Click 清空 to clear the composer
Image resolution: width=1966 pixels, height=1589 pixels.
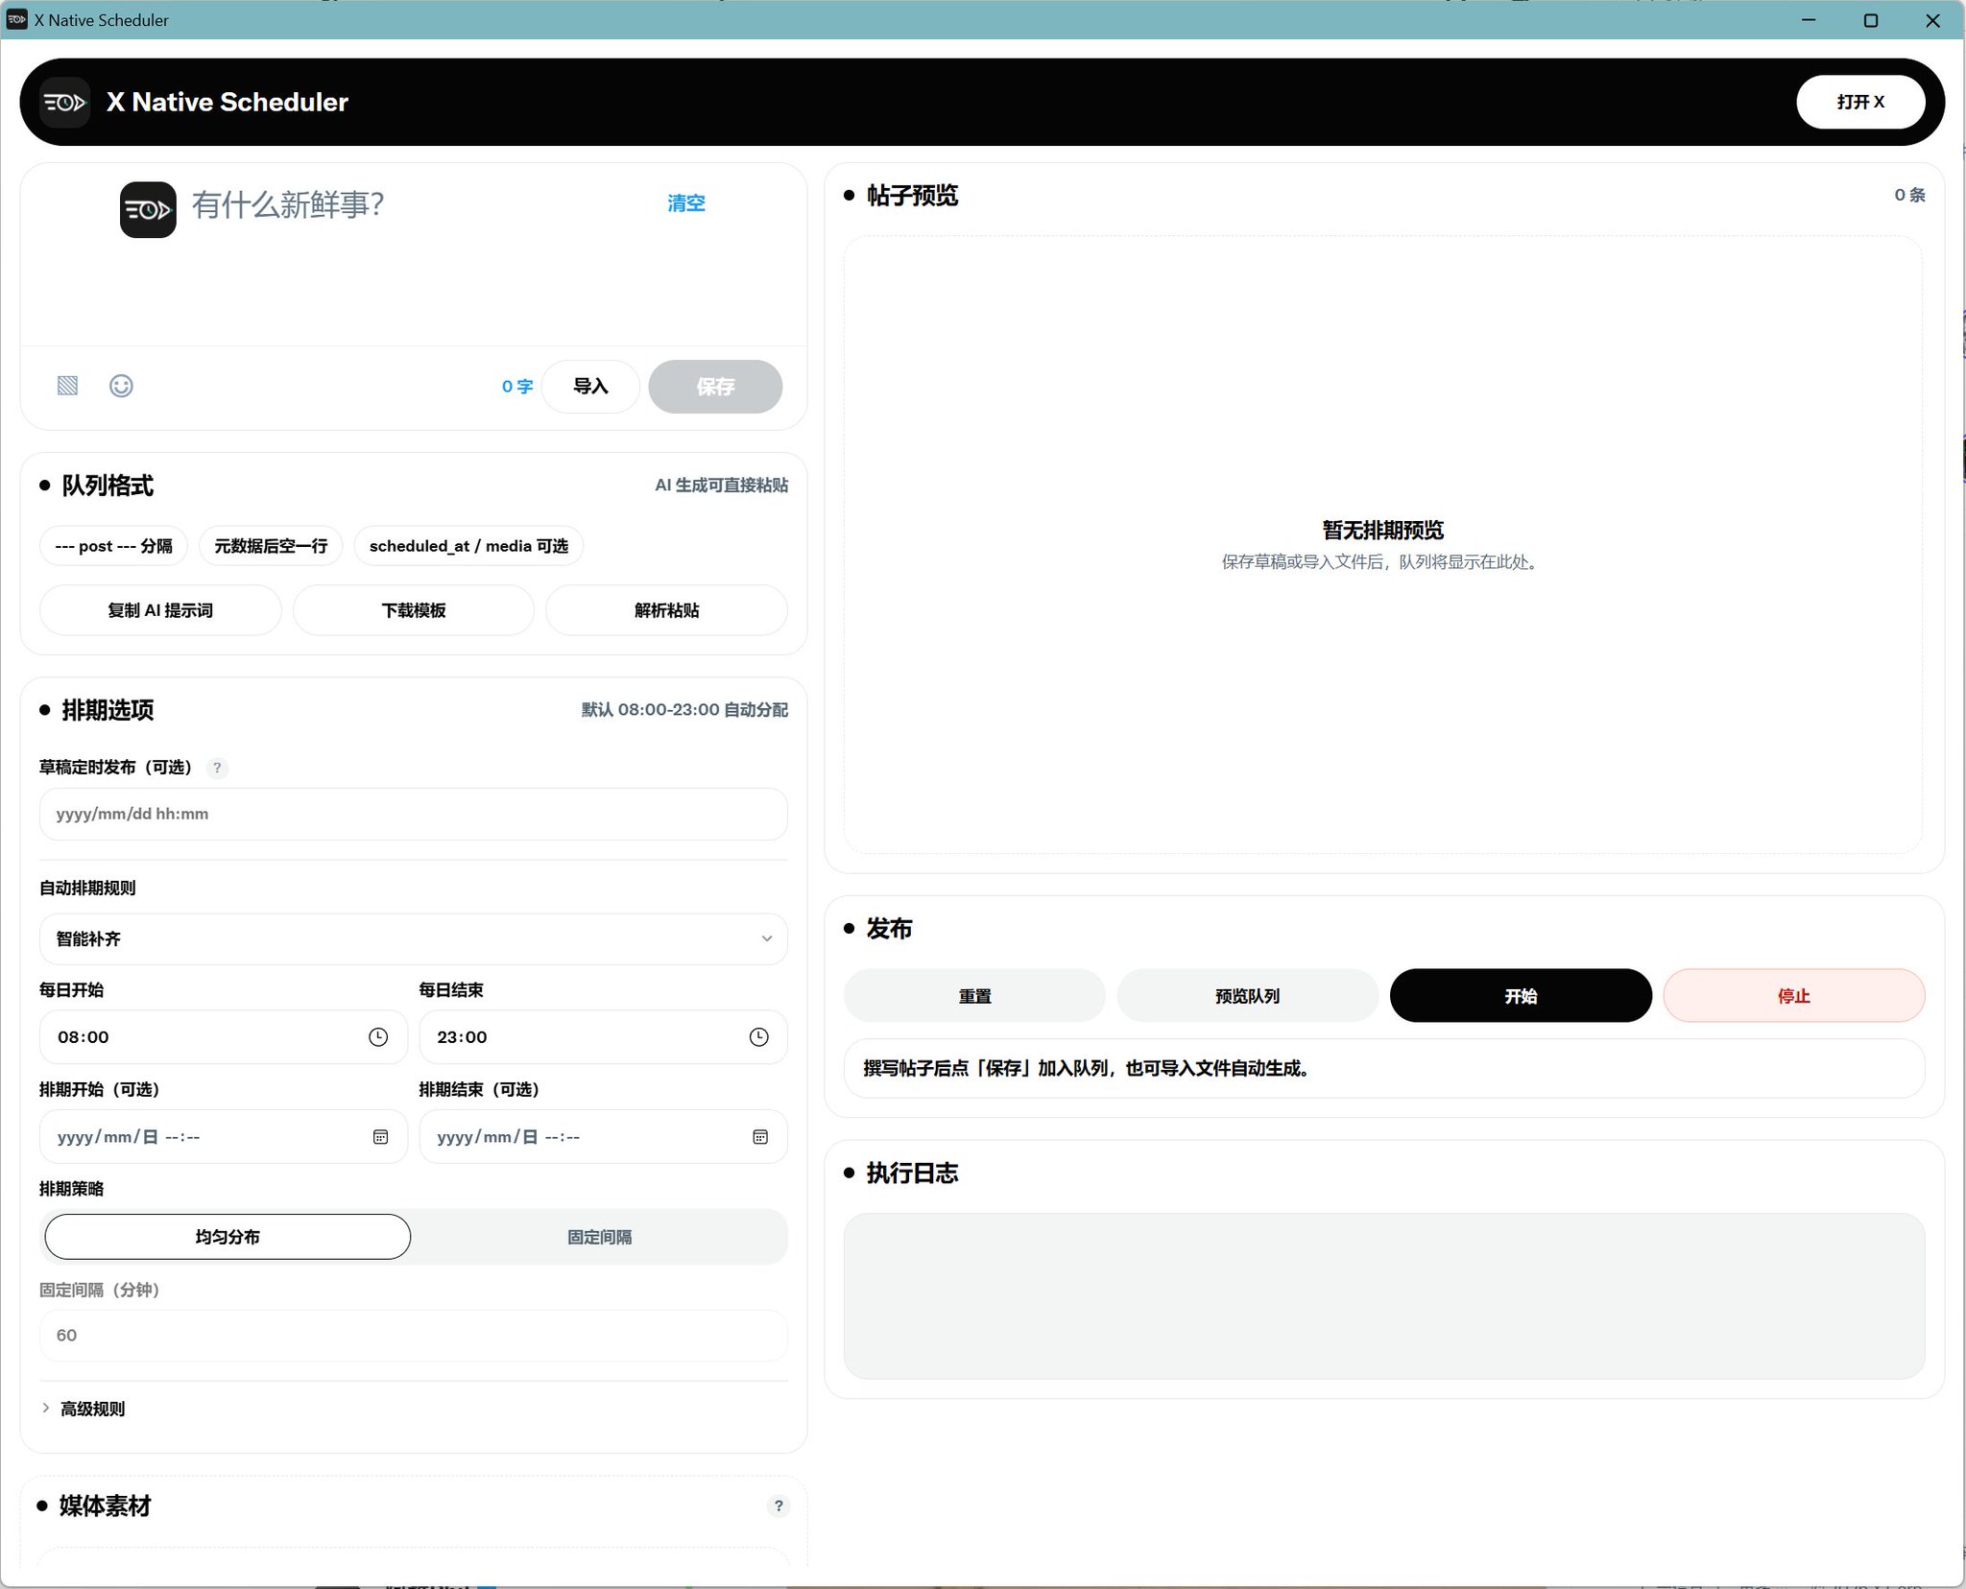click(686, 203)
